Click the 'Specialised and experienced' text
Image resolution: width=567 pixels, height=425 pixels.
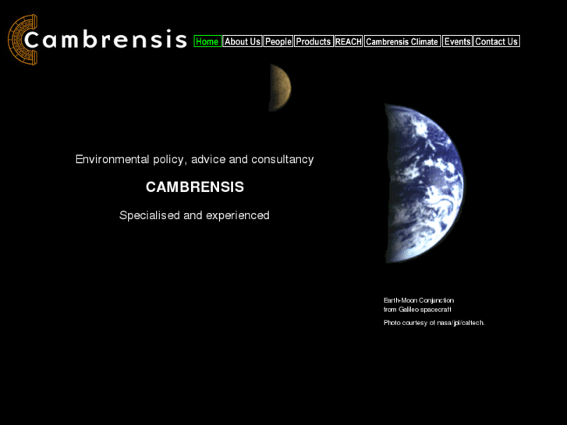point(194,215)
